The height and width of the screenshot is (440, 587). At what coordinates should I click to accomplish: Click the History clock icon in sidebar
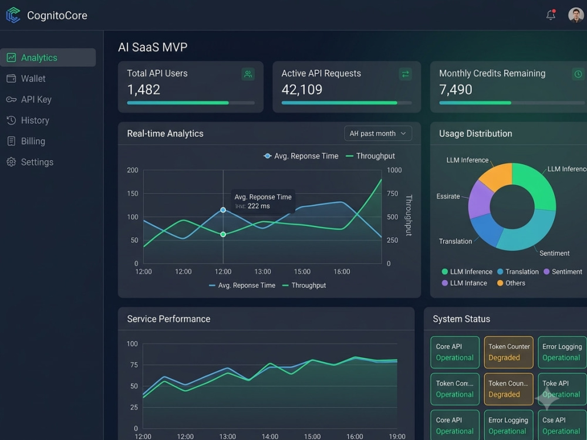point(11,120)
